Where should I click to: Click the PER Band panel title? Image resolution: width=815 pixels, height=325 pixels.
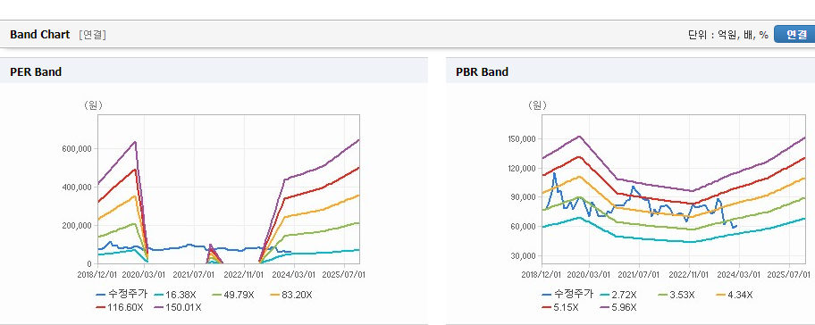[x=36, y=72]
